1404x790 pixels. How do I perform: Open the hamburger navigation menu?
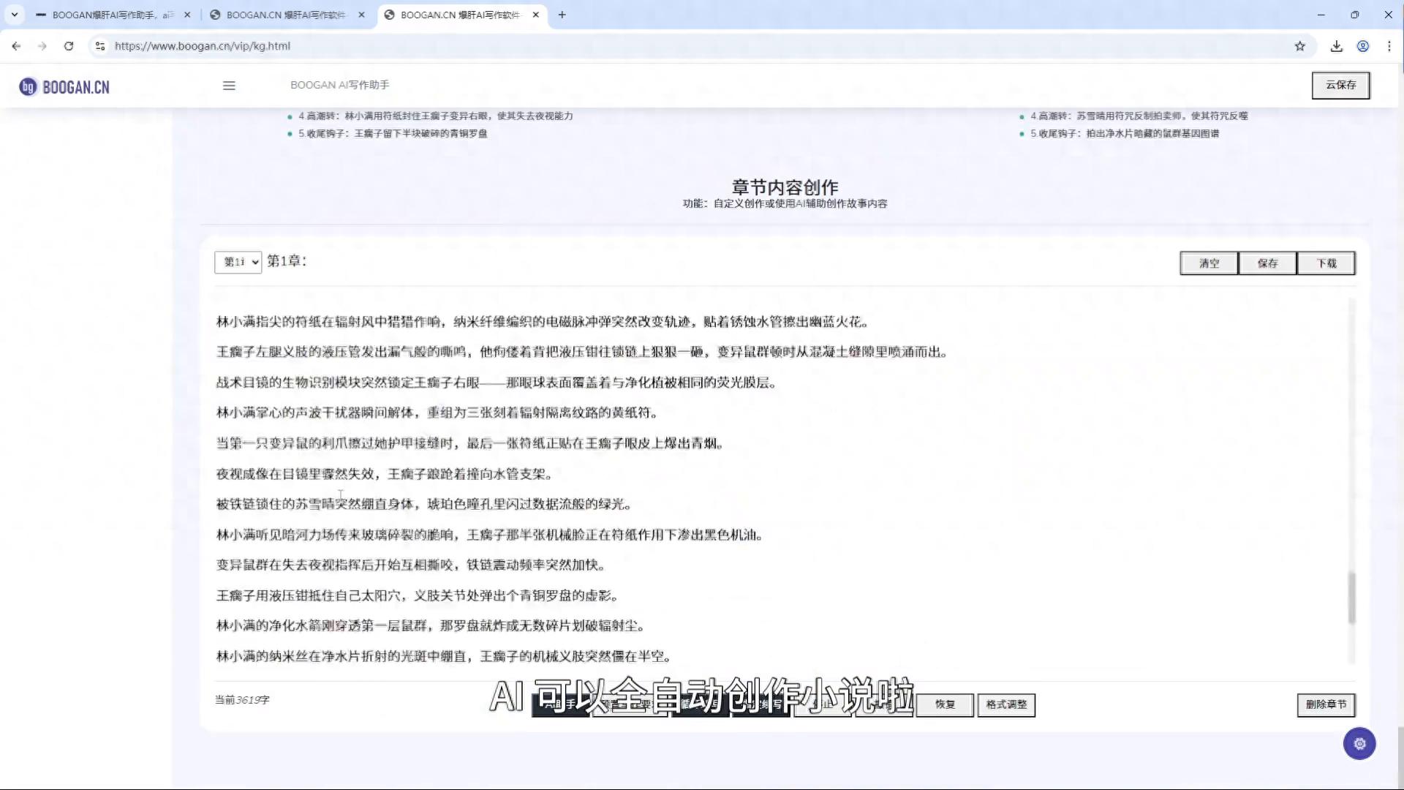click(x=229, y=86)
